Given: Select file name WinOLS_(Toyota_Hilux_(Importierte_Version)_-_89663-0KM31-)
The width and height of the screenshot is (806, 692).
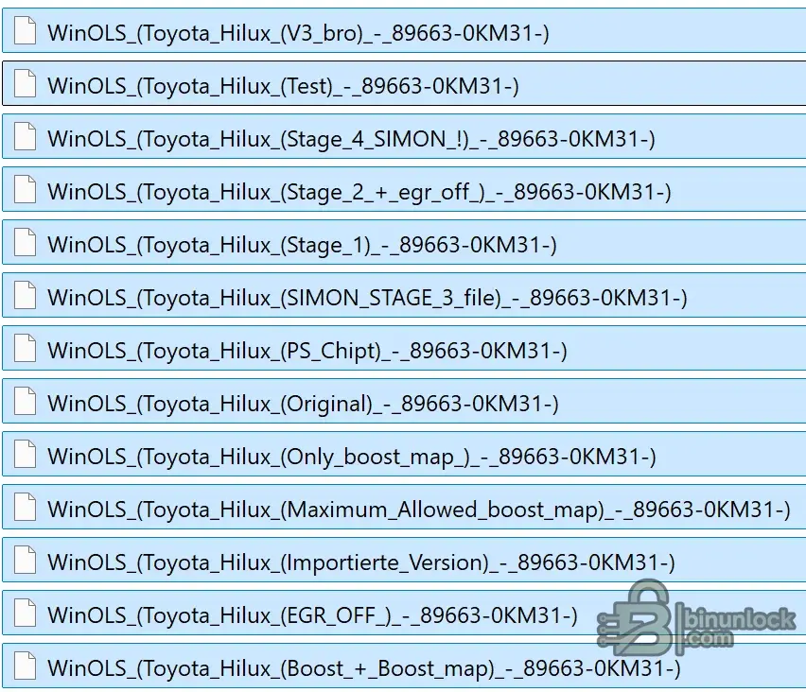Looking at the screenshot, I should 361,562.
